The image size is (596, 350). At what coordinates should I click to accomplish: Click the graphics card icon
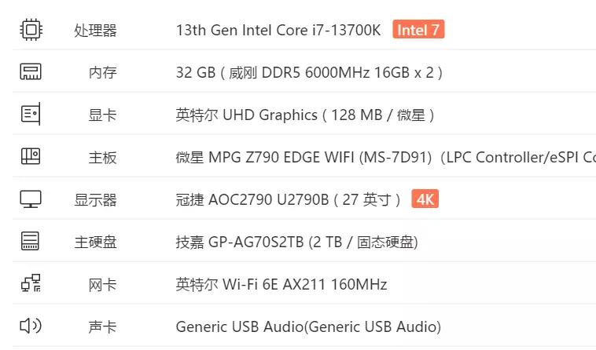tap(31, 115)
